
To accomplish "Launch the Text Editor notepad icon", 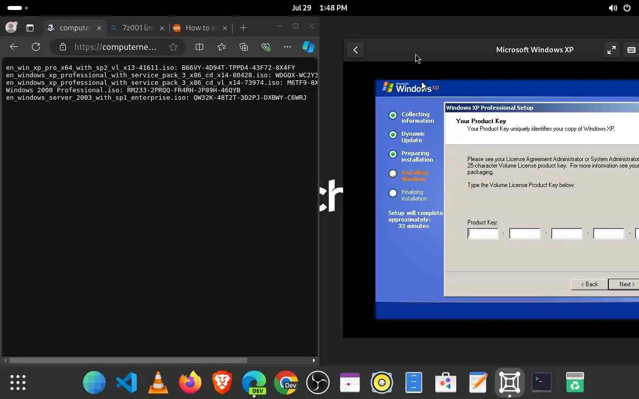I will (478, 383).
